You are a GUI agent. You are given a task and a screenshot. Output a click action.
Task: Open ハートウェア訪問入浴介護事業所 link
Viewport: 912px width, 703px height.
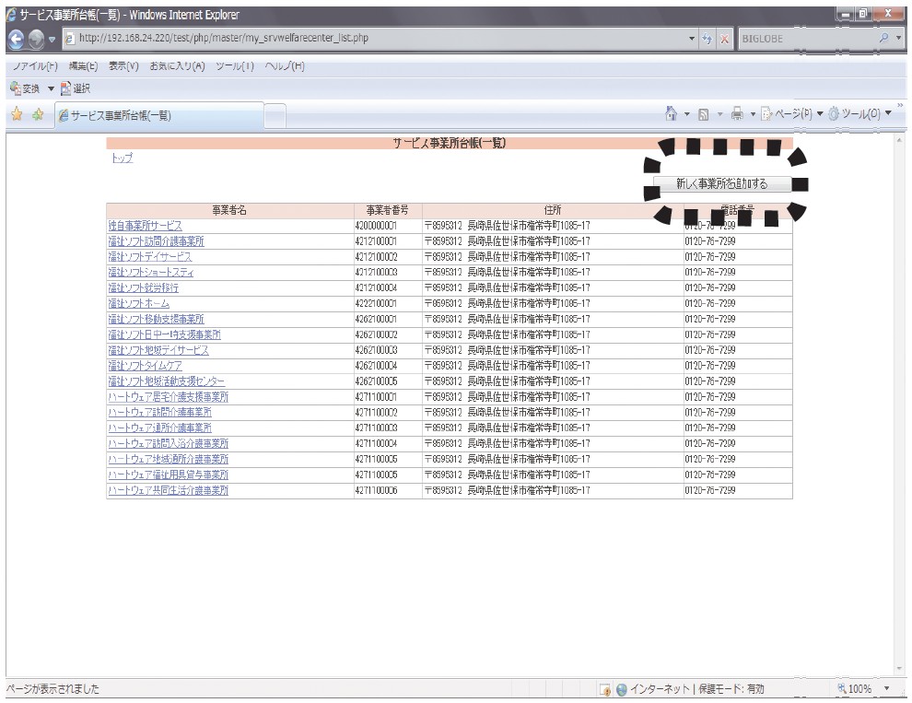click(168, 443)
